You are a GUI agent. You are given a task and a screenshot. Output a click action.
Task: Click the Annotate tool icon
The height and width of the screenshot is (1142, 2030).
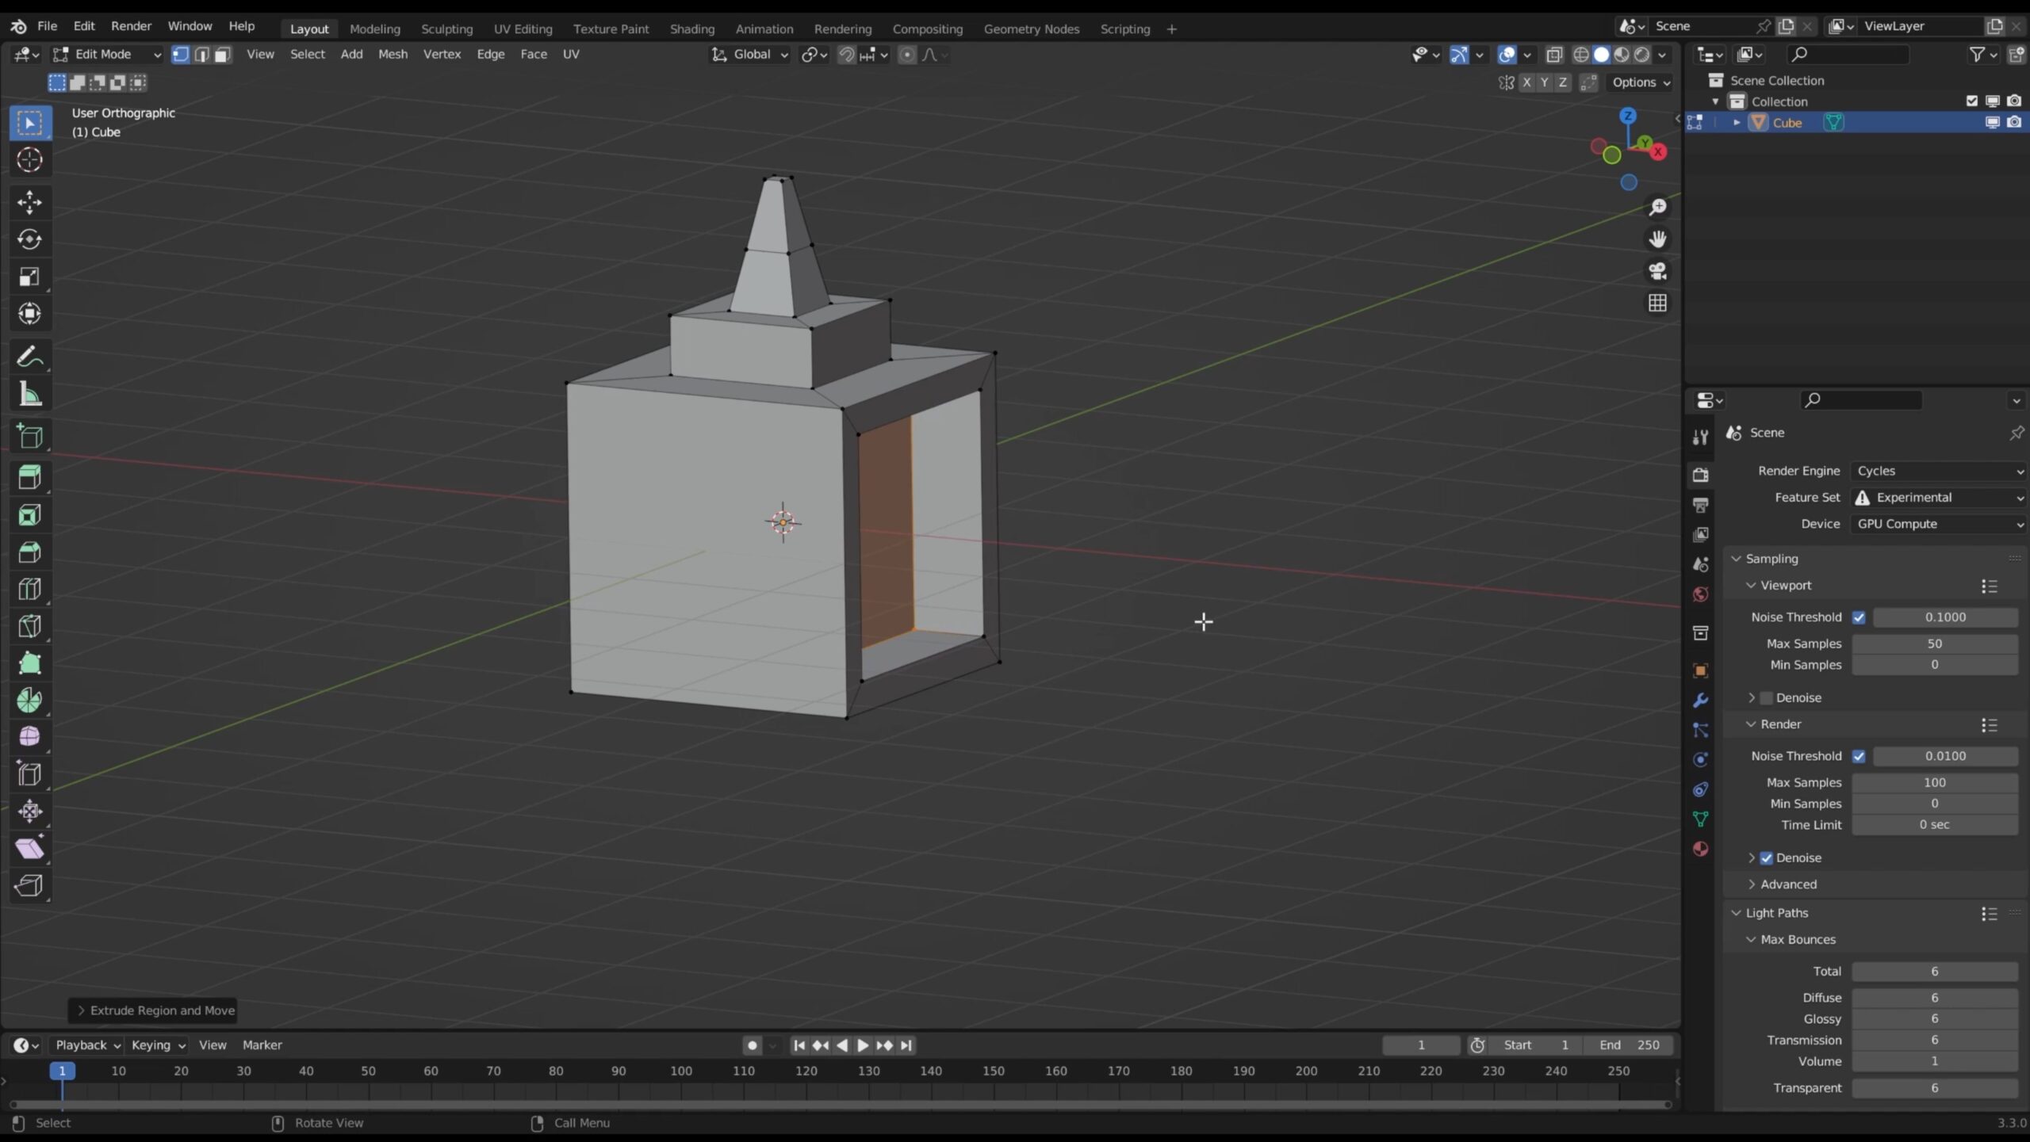[31, 355]
